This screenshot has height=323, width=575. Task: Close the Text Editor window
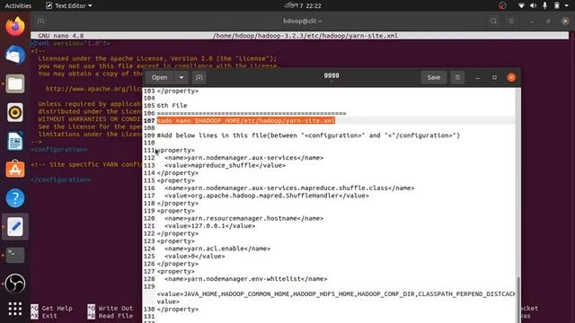511,78
